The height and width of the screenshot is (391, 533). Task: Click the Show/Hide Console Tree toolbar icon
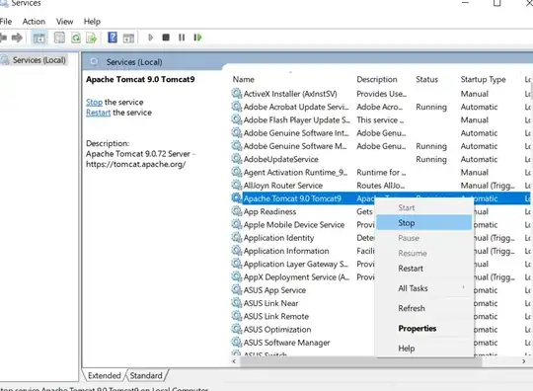coord(39,38)
